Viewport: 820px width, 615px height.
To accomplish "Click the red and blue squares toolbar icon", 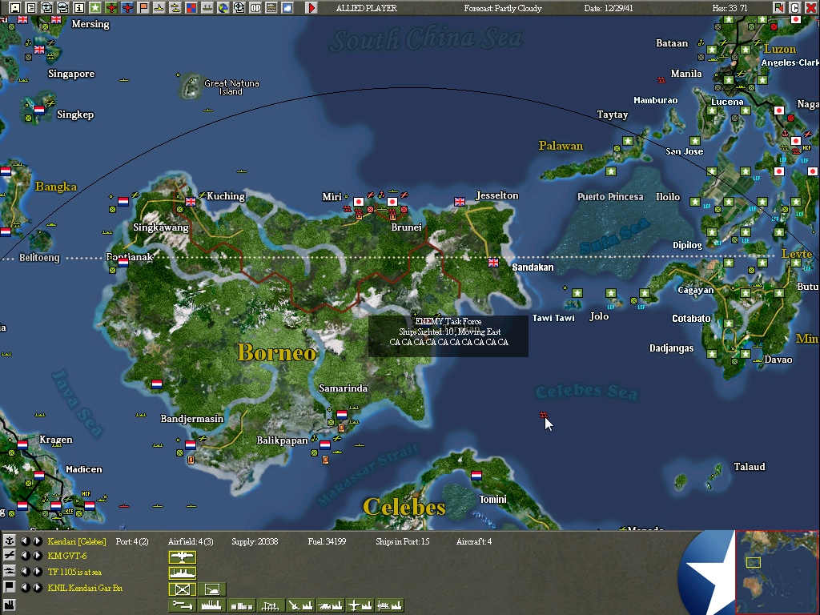I will pos(191,8).
